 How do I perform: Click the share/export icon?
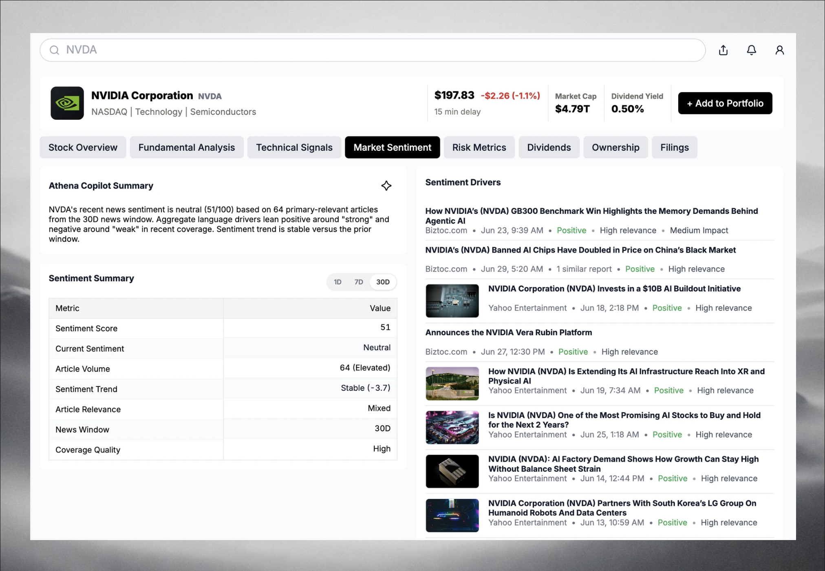click(x=723, y=50)
